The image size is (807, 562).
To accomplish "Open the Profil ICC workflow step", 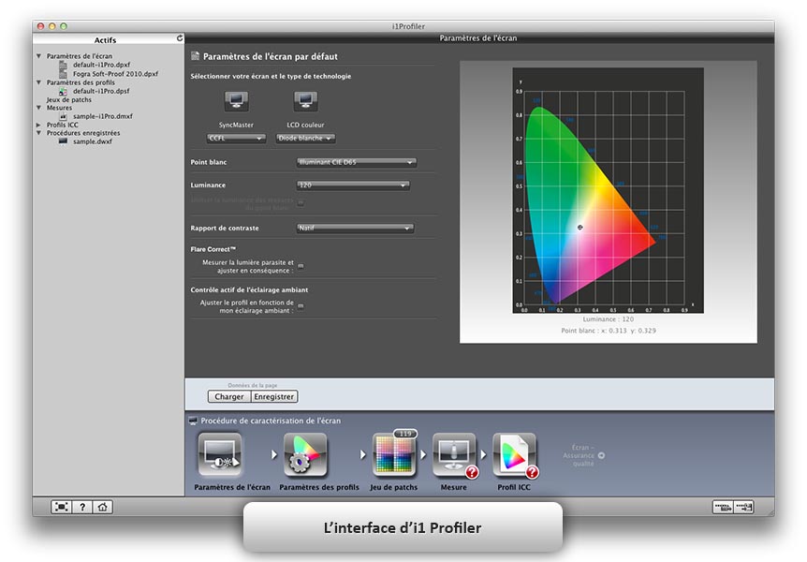I will [x=515, y=455].
